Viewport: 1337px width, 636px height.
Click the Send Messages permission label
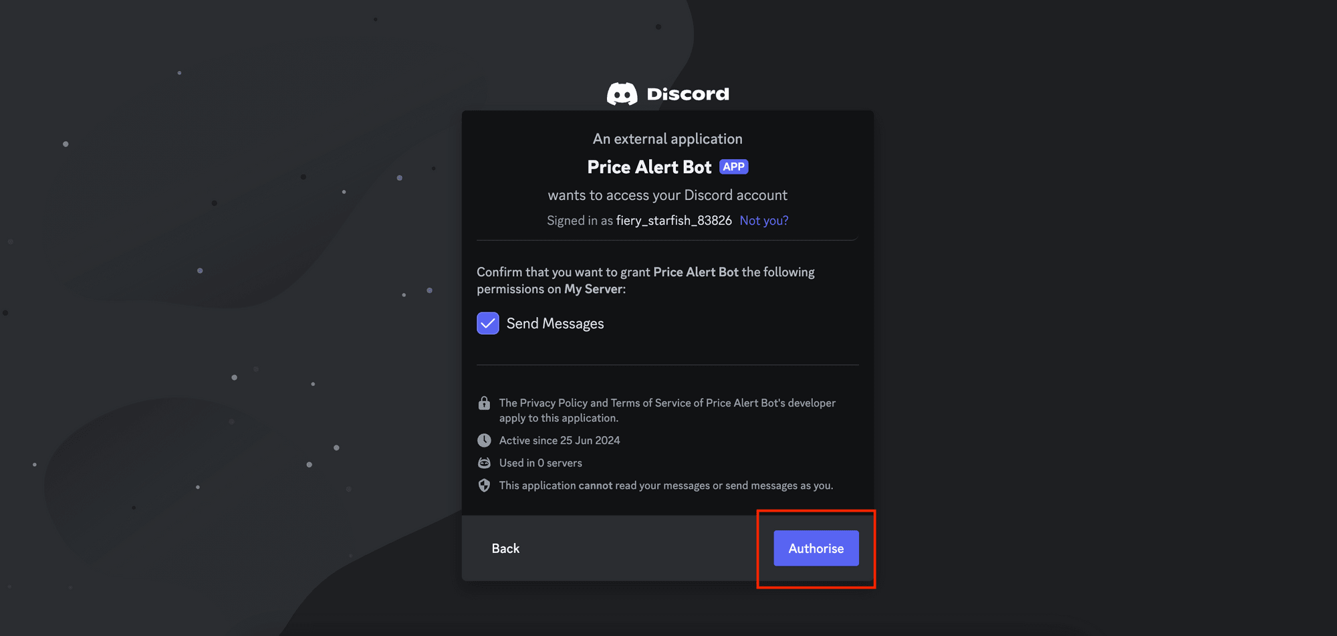[555, 323]
